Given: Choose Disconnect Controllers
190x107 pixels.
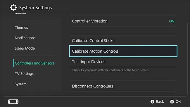Looking at the screenshot, I should [x=123, y=86].
